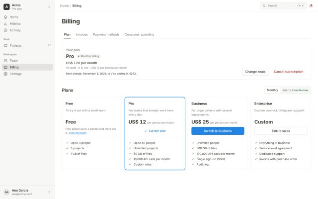This screenshot has width=318, height=199.
Task: Click checkmark beside Custom roles
Action: click(130, 165)
